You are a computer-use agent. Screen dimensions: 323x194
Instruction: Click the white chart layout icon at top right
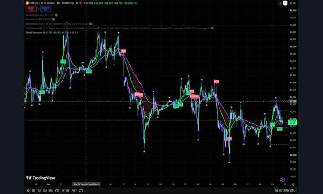tap(285, 3)
